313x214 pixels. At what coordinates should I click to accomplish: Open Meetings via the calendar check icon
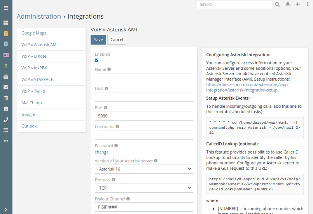pyautogui.click(x=6, y=109)
